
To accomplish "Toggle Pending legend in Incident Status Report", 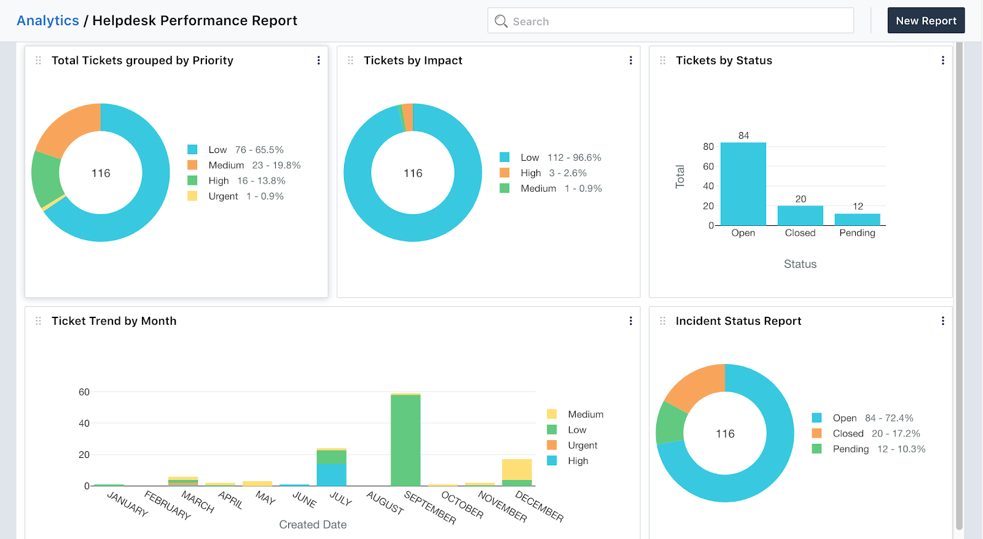I will click(x=850, y=449).
